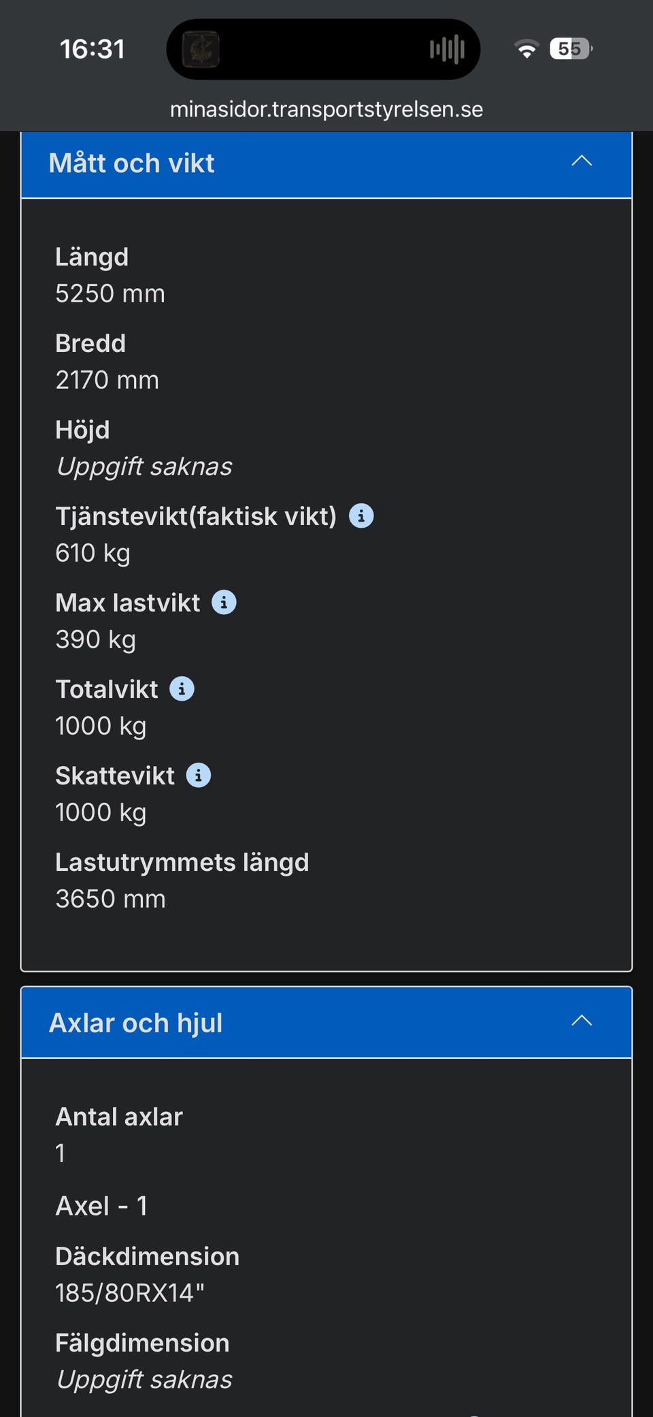
Task: Collapse the Axlar och hjul section chevron
Action: point(582,1021)
